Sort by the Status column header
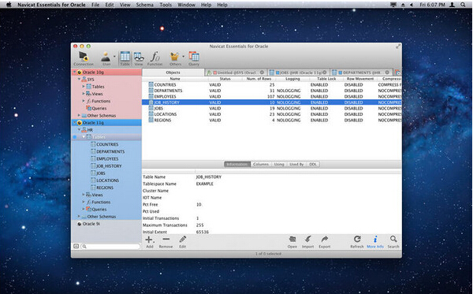 pyautogui.click(x=225, y=79)
